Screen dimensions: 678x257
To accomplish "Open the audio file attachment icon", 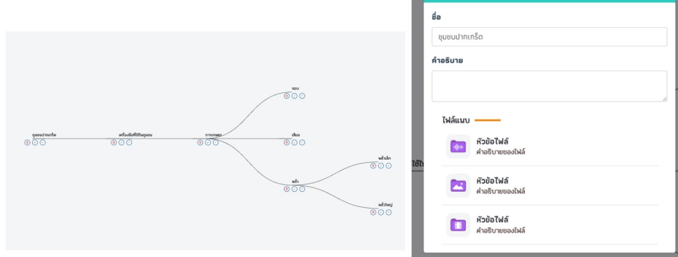I will coord(458,146).
